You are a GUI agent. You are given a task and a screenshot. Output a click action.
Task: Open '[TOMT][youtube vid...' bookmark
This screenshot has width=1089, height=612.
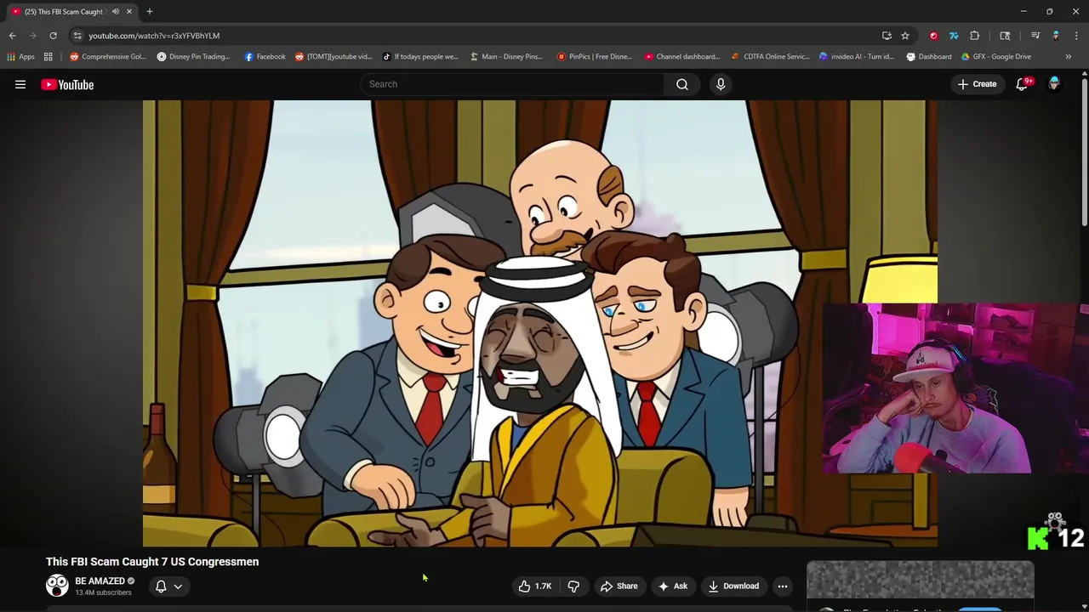[334, 57]
